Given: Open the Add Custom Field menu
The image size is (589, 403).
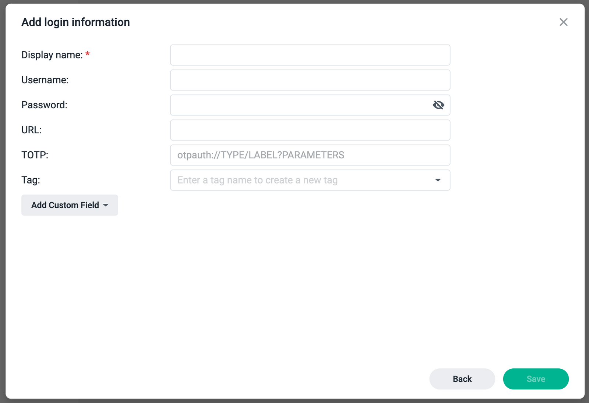Looking at the screenshot, I should point(70,205).
